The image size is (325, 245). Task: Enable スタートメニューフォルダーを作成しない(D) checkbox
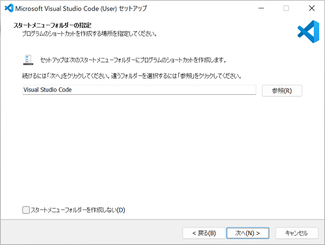click(26, 210)
